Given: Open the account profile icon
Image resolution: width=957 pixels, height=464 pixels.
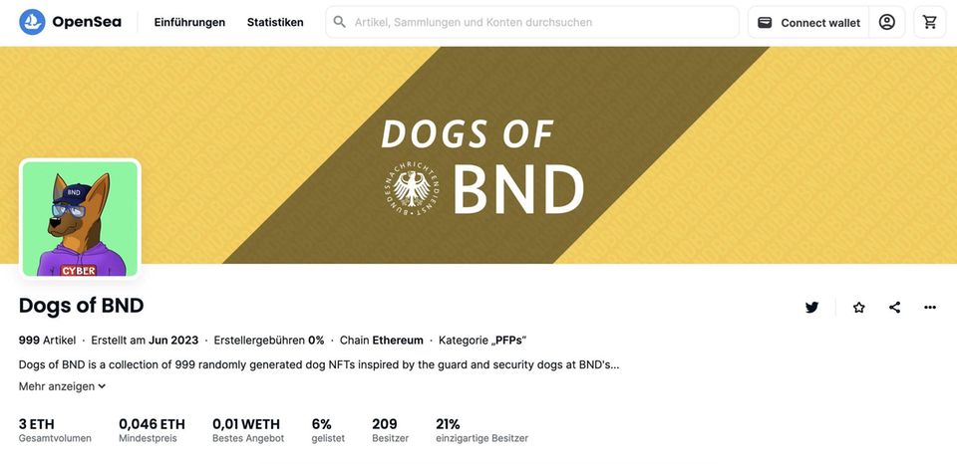Looking at the screenshot, I should point(887,23).
